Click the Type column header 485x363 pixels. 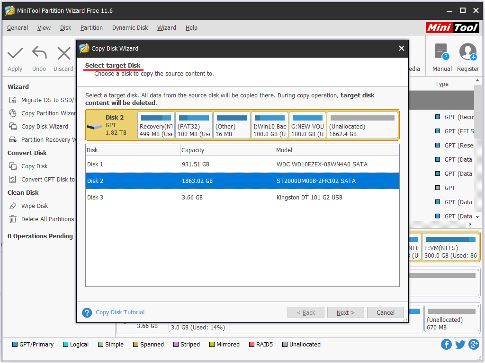pyautogui.click(x=453, y=84)
